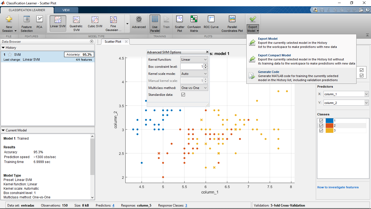Increase the Box constraint level stepper
371x209 pixels.
(x=206, y=65)
